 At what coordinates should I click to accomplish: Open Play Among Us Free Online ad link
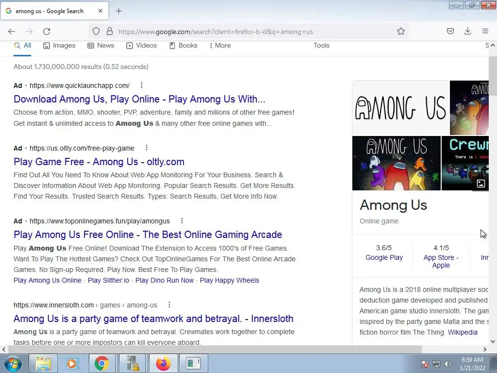coord(148,235)
